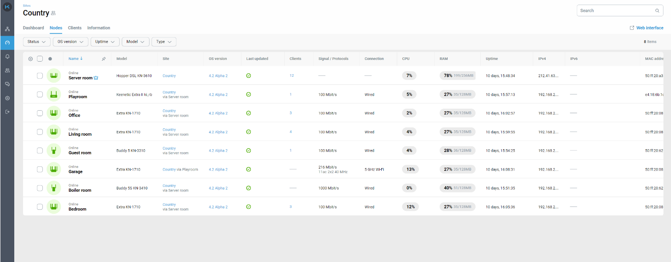Open the OS version filter dropdown
Screen dimensions: 671x262
point(71,42)
